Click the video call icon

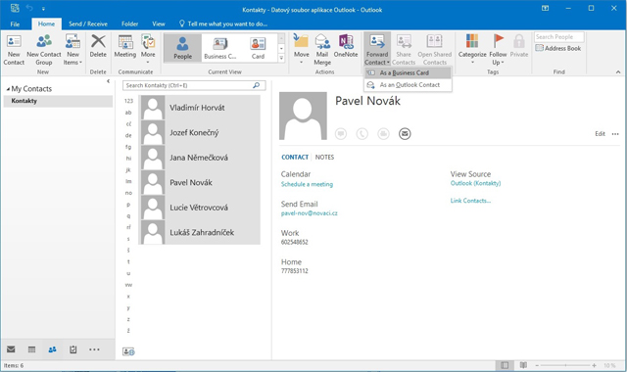383,133
